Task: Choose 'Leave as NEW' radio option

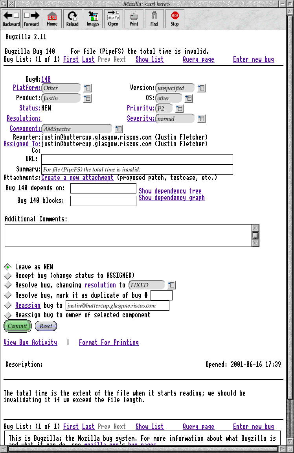Action: (7, 267)
